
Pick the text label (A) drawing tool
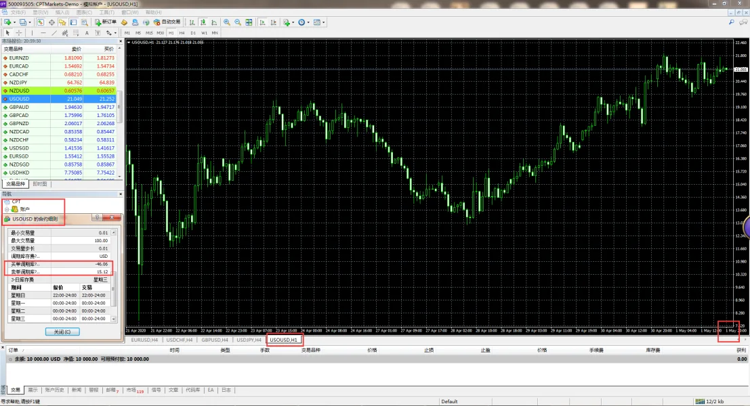click(x=87, y=32)
